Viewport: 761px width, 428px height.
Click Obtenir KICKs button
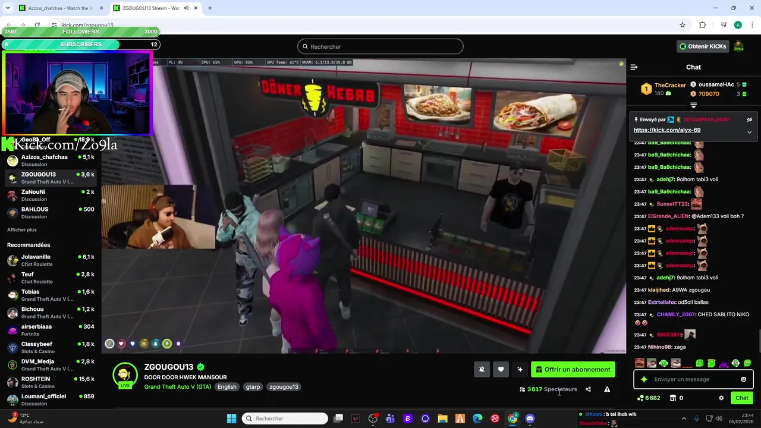703,46
